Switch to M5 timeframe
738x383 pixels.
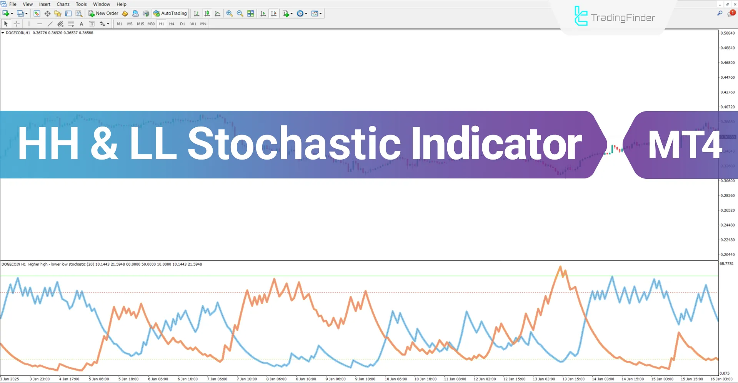pyautogui.click(x=130, y=24)
